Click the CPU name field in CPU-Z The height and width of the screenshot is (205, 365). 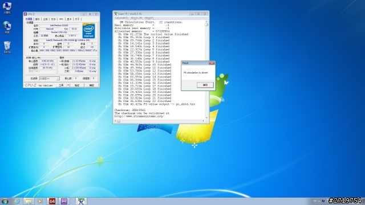(59, 25)
